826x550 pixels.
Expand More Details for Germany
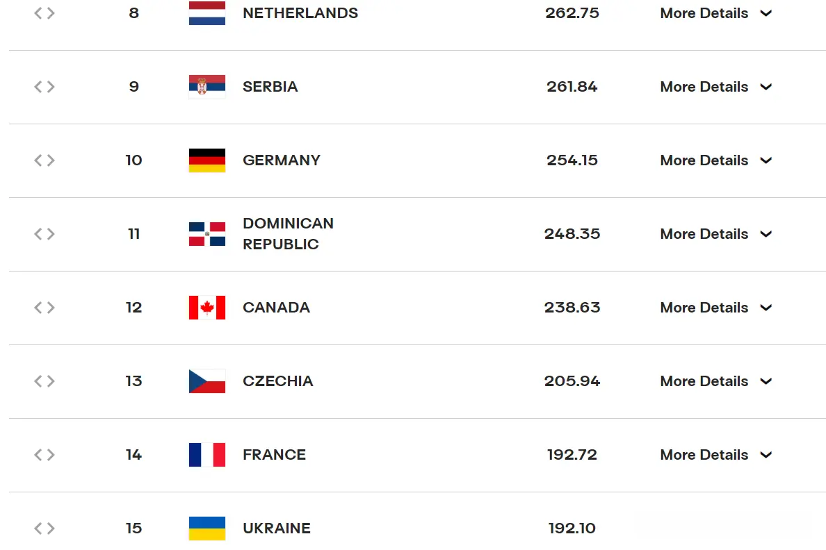(x=716, y=160)
